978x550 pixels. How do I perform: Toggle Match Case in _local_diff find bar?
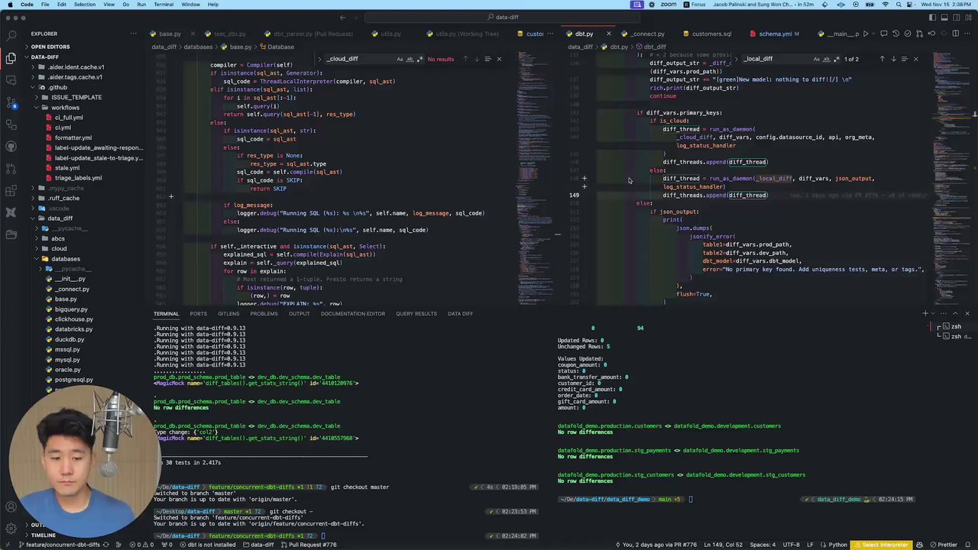click(x=816, y=59)
